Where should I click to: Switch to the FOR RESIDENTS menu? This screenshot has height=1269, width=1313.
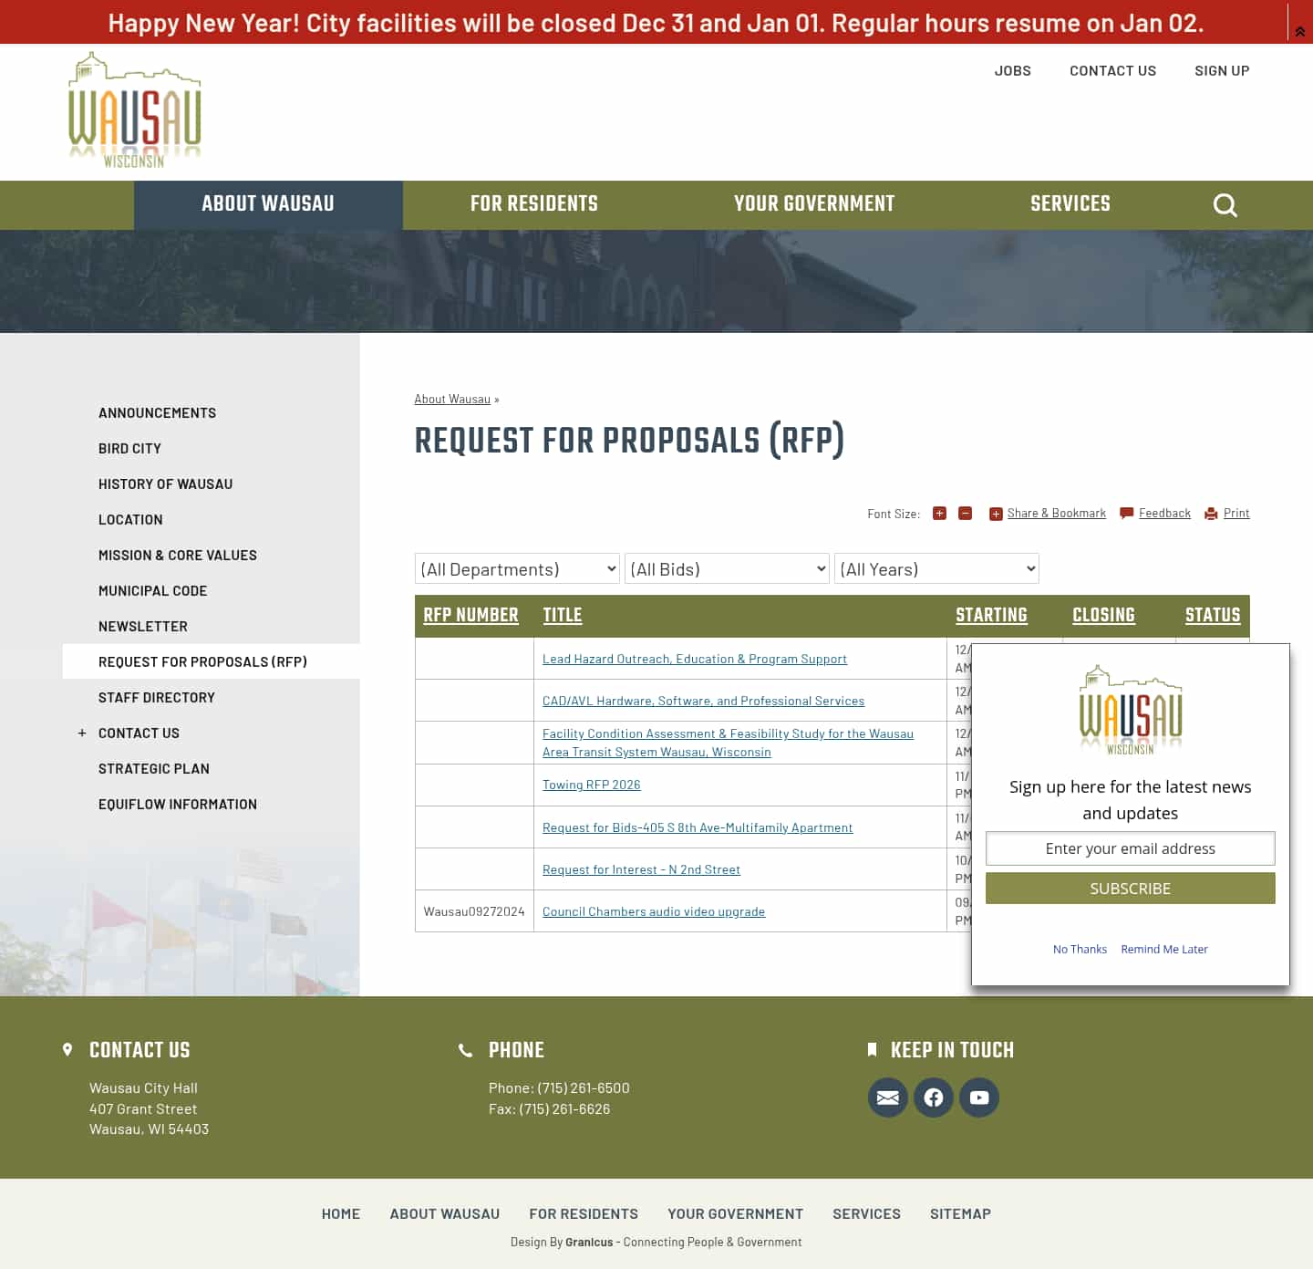(x=533, y=204)
